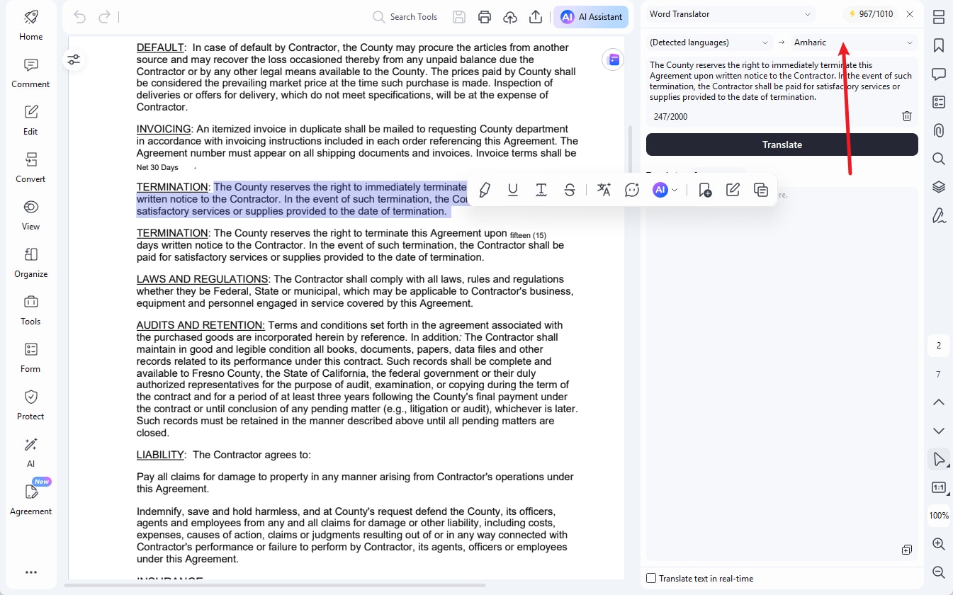
Task: Share the document via the share icon
Action: click(536, 17)
